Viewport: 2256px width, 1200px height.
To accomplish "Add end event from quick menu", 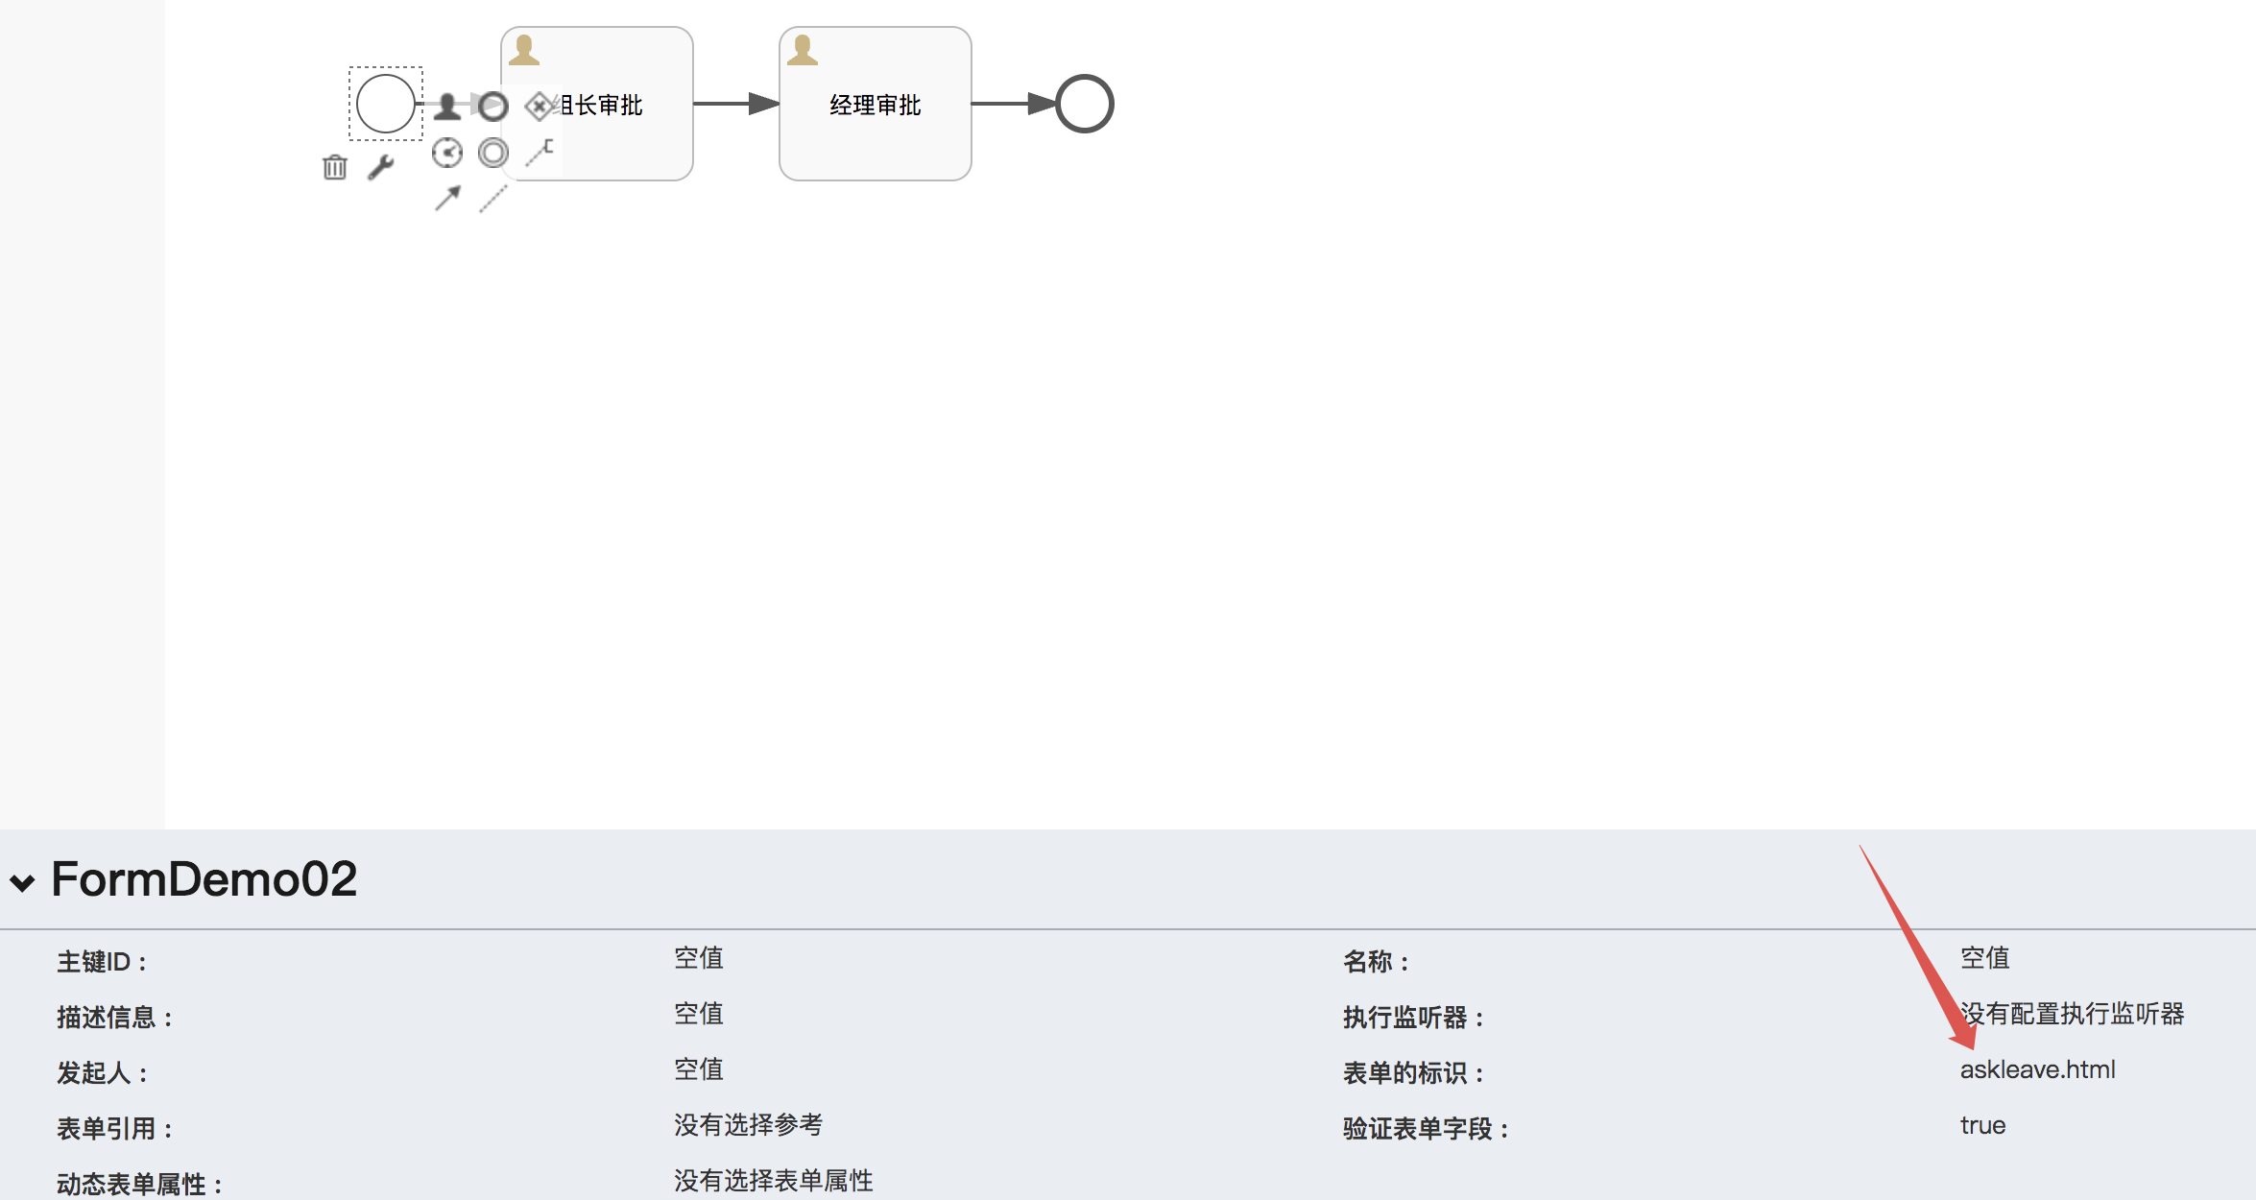I will (x=493, y=106).
